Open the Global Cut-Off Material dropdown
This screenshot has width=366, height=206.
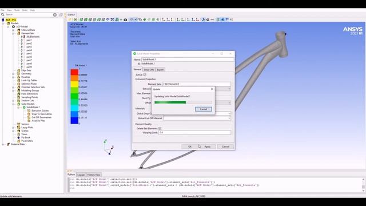coord(229,118)
